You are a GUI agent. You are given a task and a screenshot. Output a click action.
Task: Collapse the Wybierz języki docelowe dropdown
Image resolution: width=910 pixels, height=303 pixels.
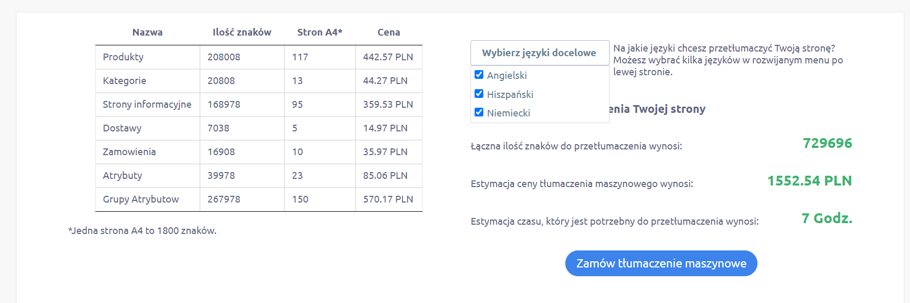pos(540,53)
